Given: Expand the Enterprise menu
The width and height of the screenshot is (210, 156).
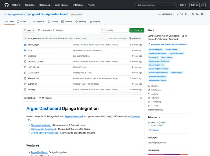Looking at the screenshot, I should [79, 5].
